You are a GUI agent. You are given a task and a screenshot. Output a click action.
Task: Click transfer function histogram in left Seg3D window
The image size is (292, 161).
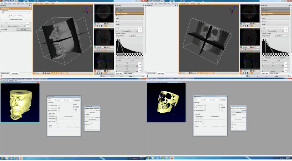[129, 45]
